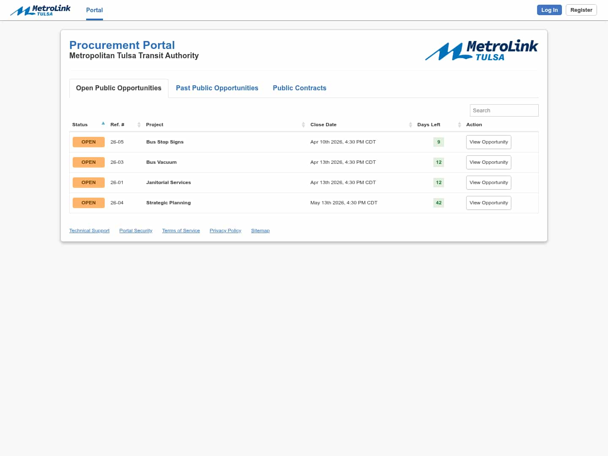Sort table by Ref. # column

coord(117,125)
